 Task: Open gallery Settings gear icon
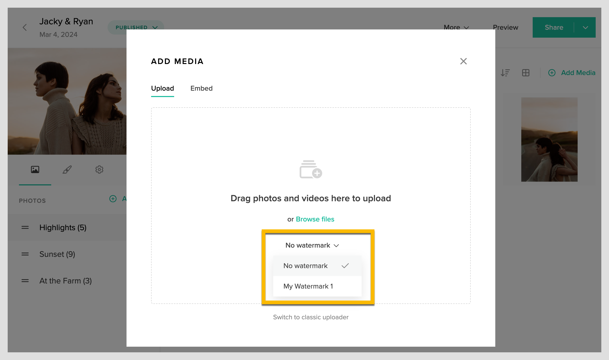(99, 169)
